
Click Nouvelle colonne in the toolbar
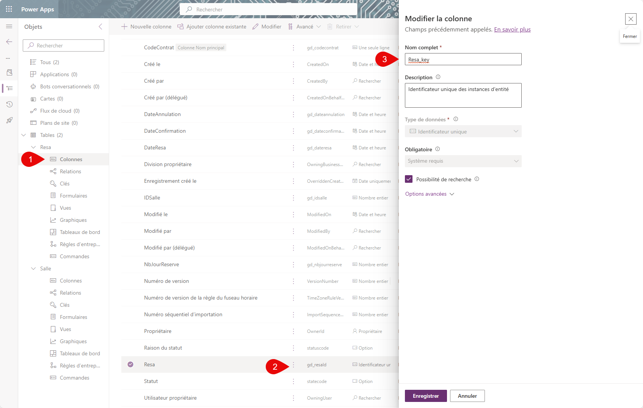click(146, 27)
